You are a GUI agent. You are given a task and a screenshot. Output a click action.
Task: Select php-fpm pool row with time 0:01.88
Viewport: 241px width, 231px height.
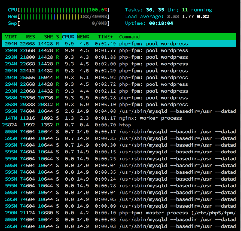[119, 57]
